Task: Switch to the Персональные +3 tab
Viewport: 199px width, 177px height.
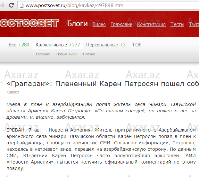Action: click(106, 45)
